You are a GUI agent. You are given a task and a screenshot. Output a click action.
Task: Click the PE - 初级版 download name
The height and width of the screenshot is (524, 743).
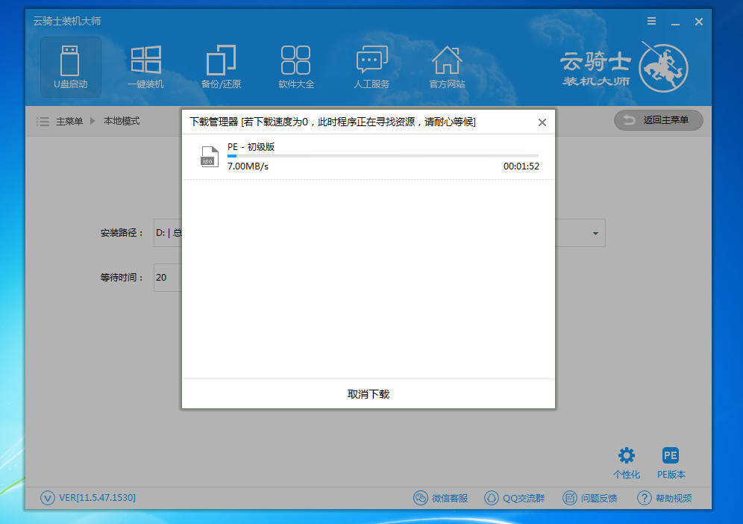click(251, 147)
